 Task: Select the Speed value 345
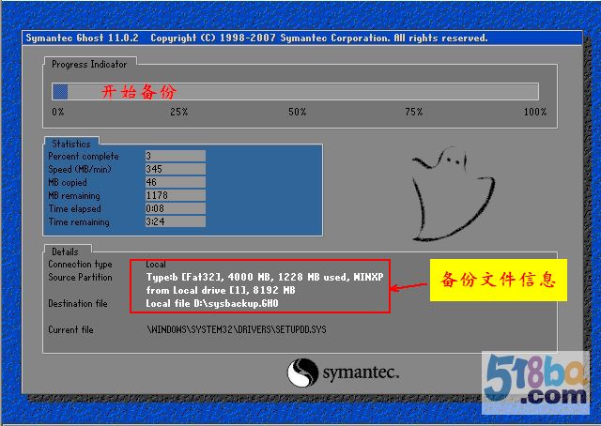pos(176,169)
